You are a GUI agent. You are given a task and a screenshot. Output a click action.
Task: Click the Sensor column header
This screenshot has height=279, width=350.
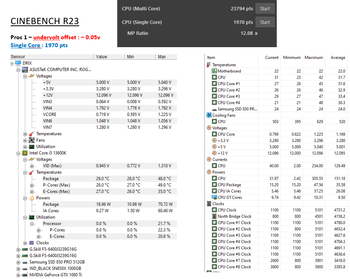(x=52, y=57)
